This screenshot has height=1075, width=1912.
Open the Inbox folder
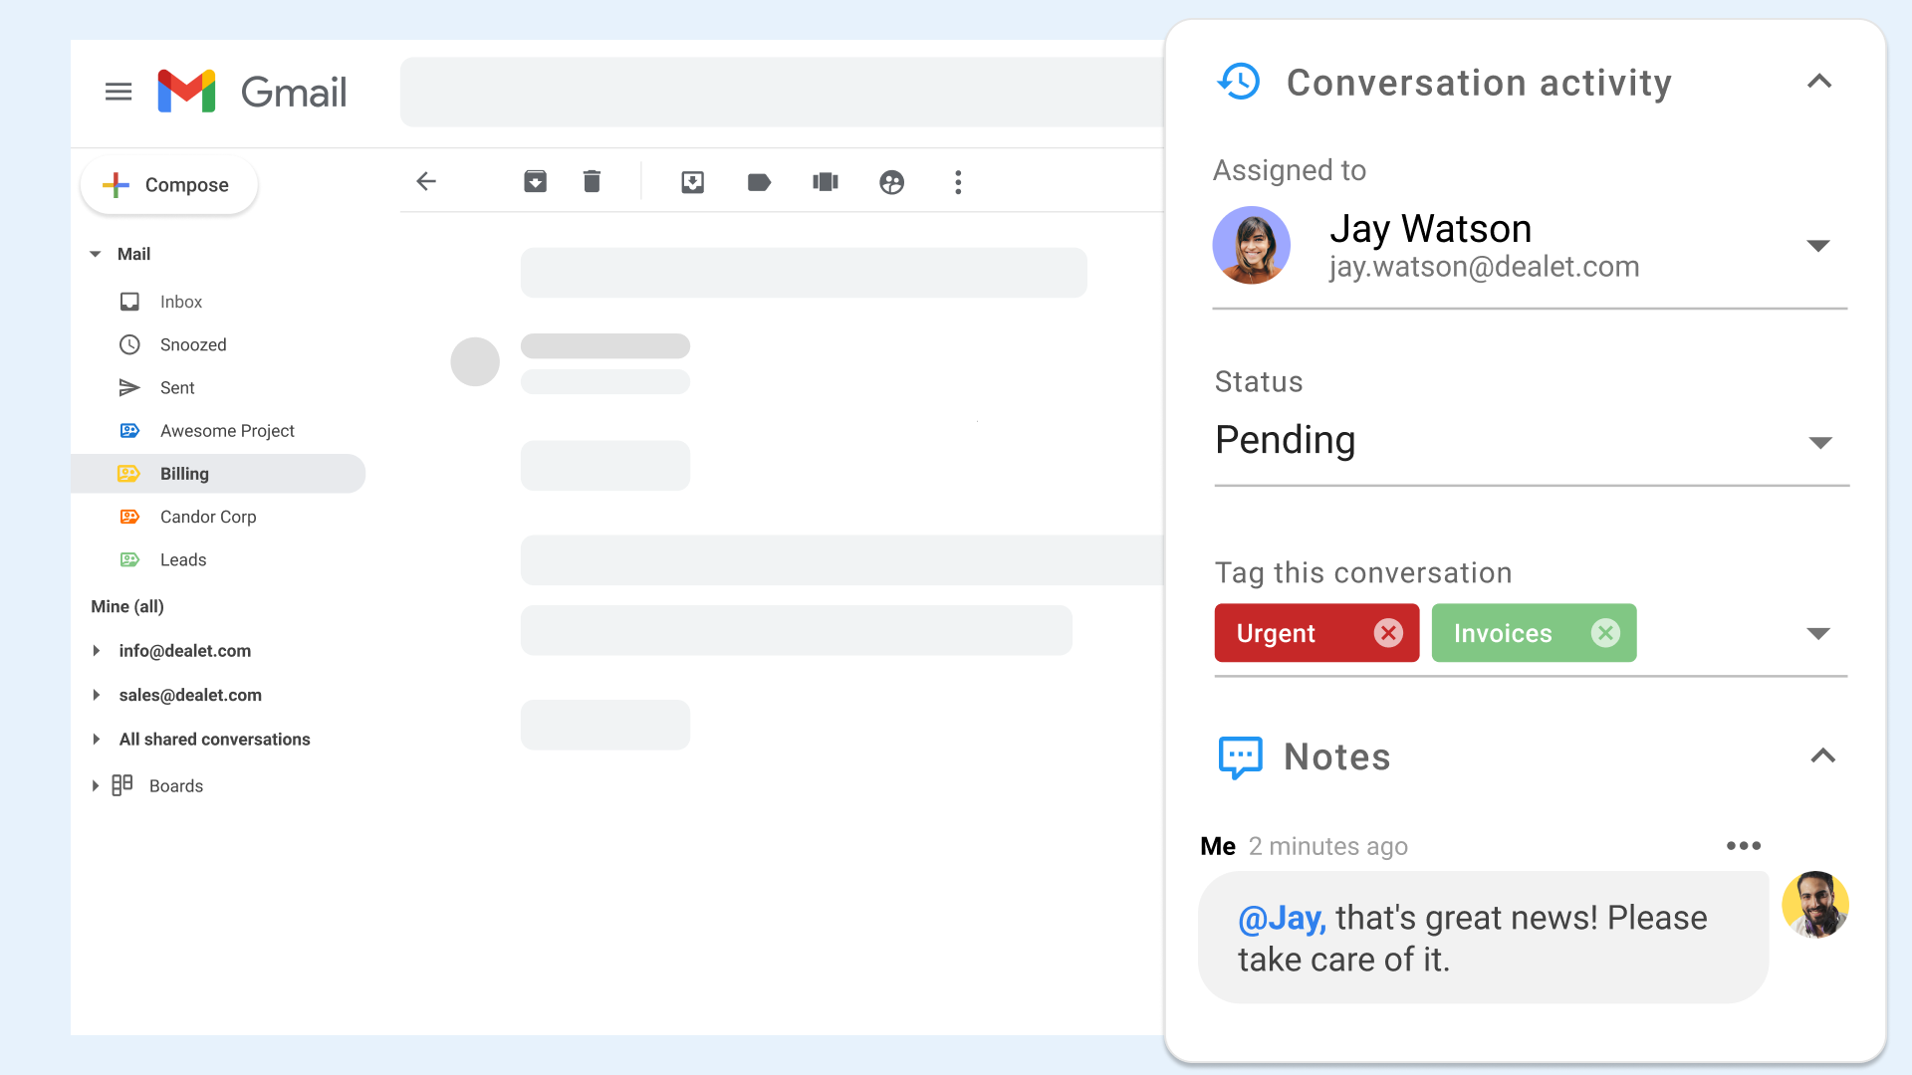[181, 302]
